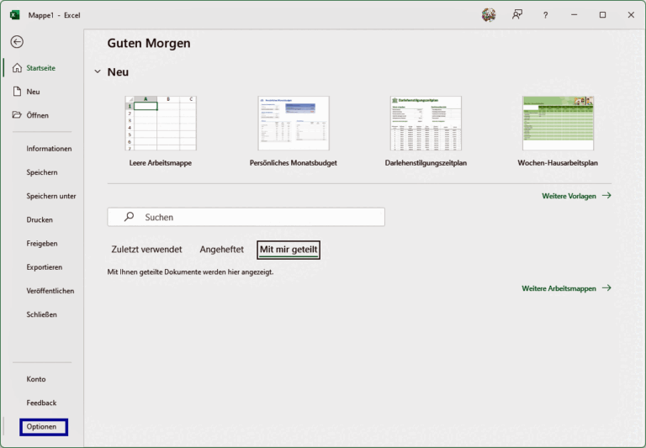Select the Mit mir geteilt tab

point(289,250)
